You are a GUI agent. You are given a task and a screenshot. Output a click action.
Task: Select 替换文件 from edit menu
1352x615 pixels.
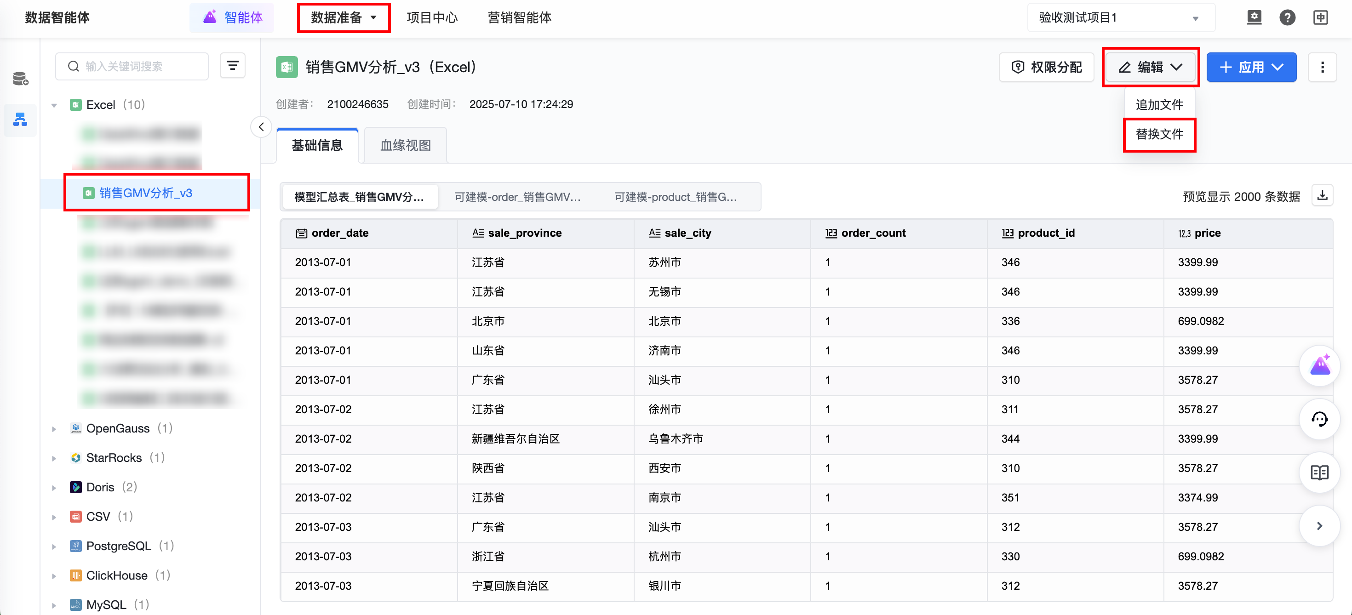click(1159, 134)
